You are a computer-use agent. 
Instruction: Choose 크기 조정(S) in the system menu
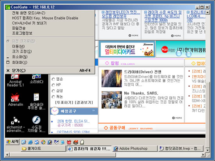[x=50, y=51]
